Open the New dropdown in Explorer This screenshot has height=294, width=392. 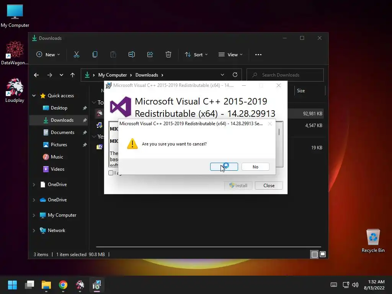point(48,54)
